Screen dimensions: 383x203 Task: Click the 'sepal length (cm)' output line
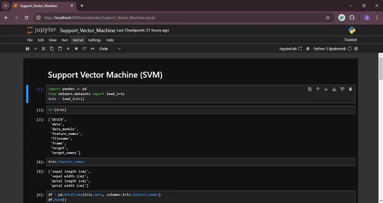pyautogui.click(x=70, y=172)
